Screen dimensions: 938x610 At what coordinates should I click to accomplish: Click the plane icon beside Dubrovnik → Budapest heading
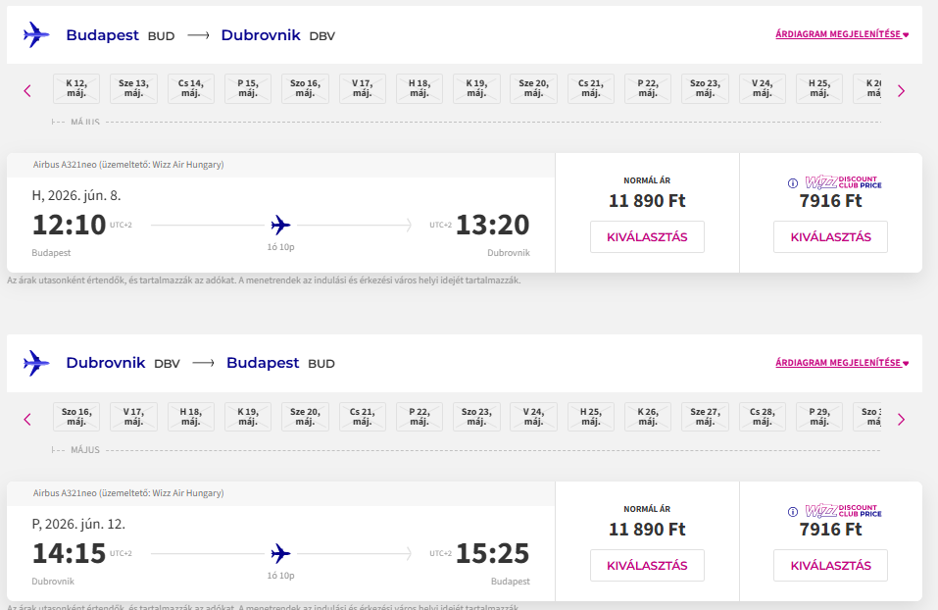click(35, 363)
